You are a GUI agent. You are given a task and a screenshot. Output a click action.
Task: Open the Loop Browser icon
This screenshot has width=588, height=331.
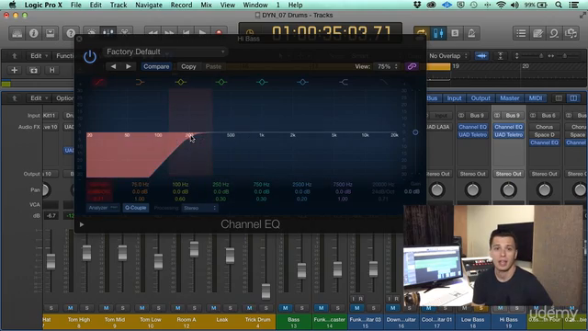pyautogui.click(x=554, y=33)
